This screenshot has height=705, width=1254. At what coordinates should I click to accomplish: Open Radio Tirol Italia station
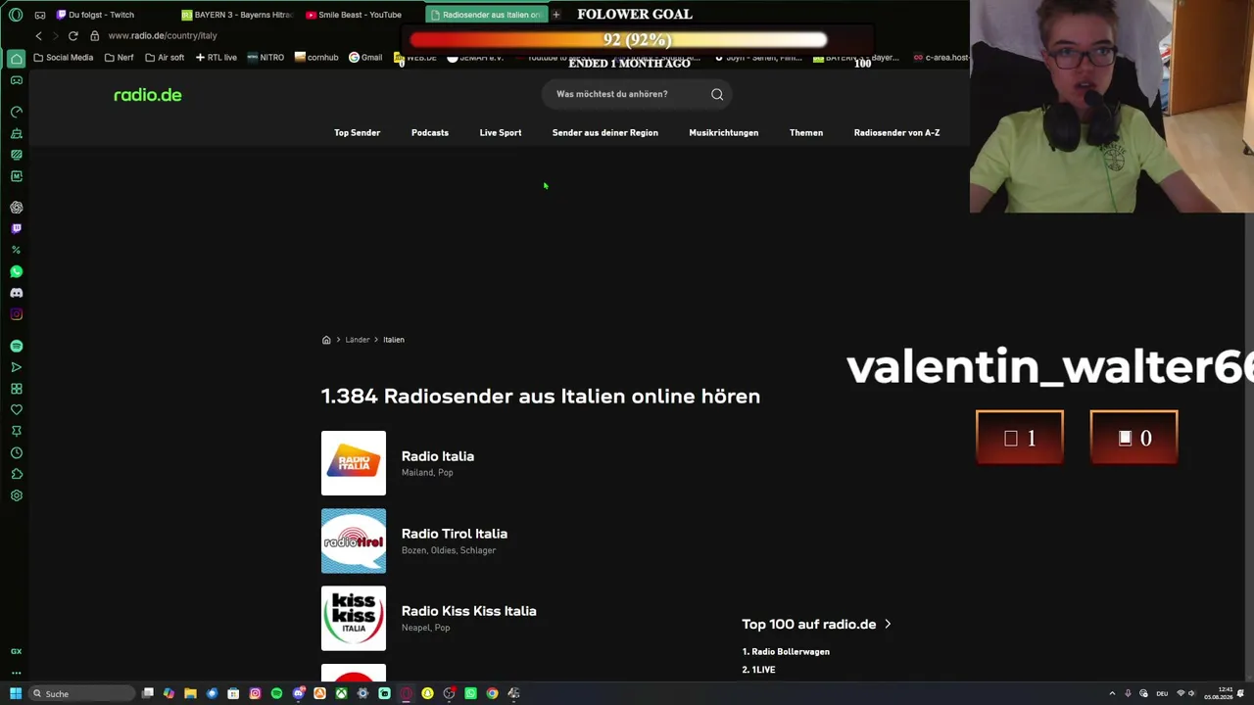pyautogui.click(x=455, y=534)
